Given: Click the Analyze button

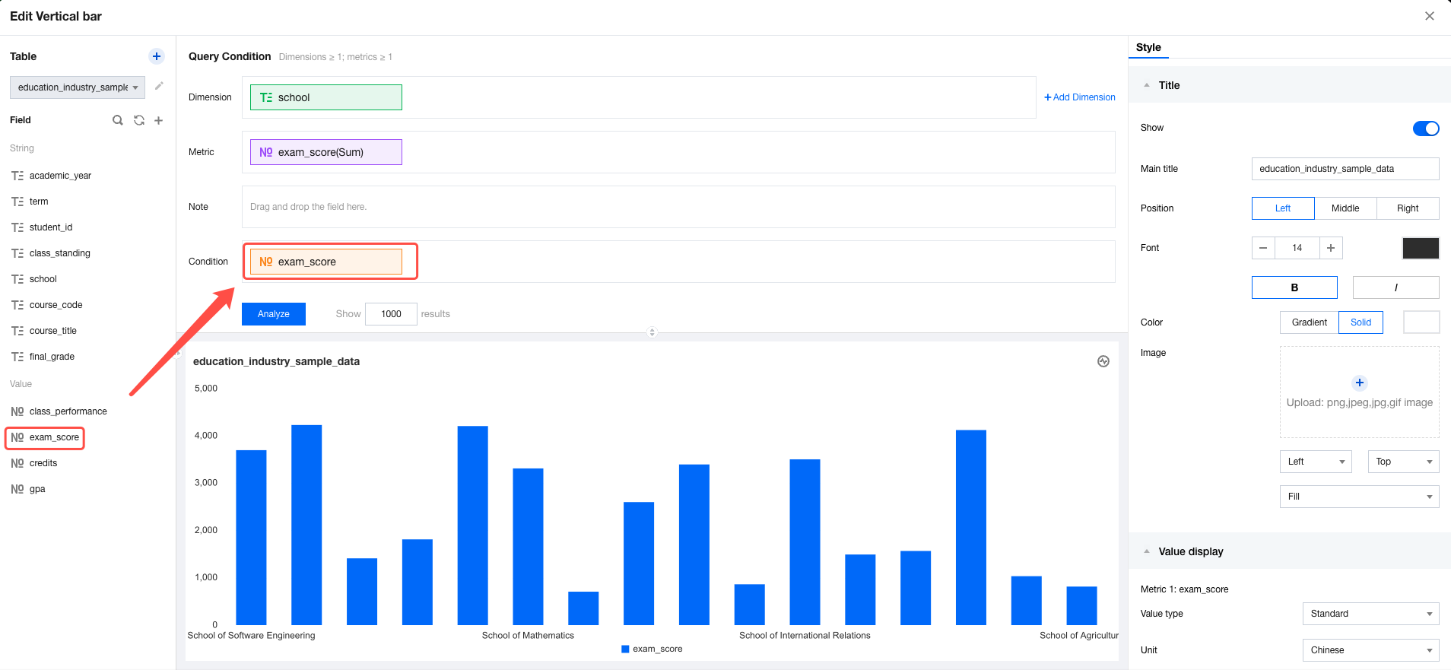Looking at the screenshot, I should coord(274,314).
